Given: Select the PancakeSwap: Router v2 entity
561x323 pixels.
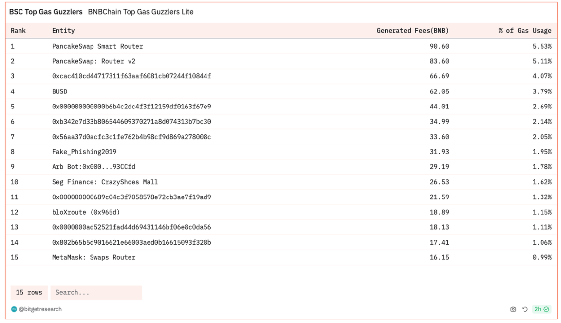Looking at the screenshot, I should (x=93, y=61).
